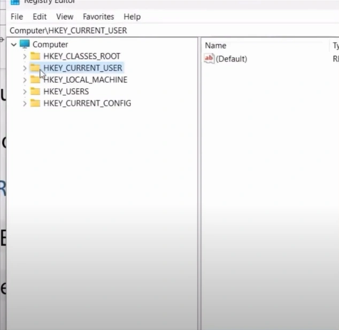Select HKEY_CURRENT_USER label
The width and height of the screenshot is (339, 330).
coord(83,68)
